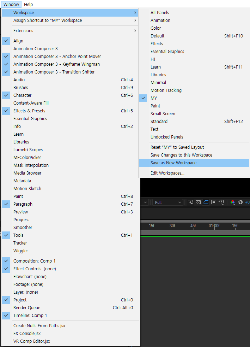Expand the Extensions submenu
Image resolution: width=250 pixels, height=347 pixels.
[x=70, y=30]
